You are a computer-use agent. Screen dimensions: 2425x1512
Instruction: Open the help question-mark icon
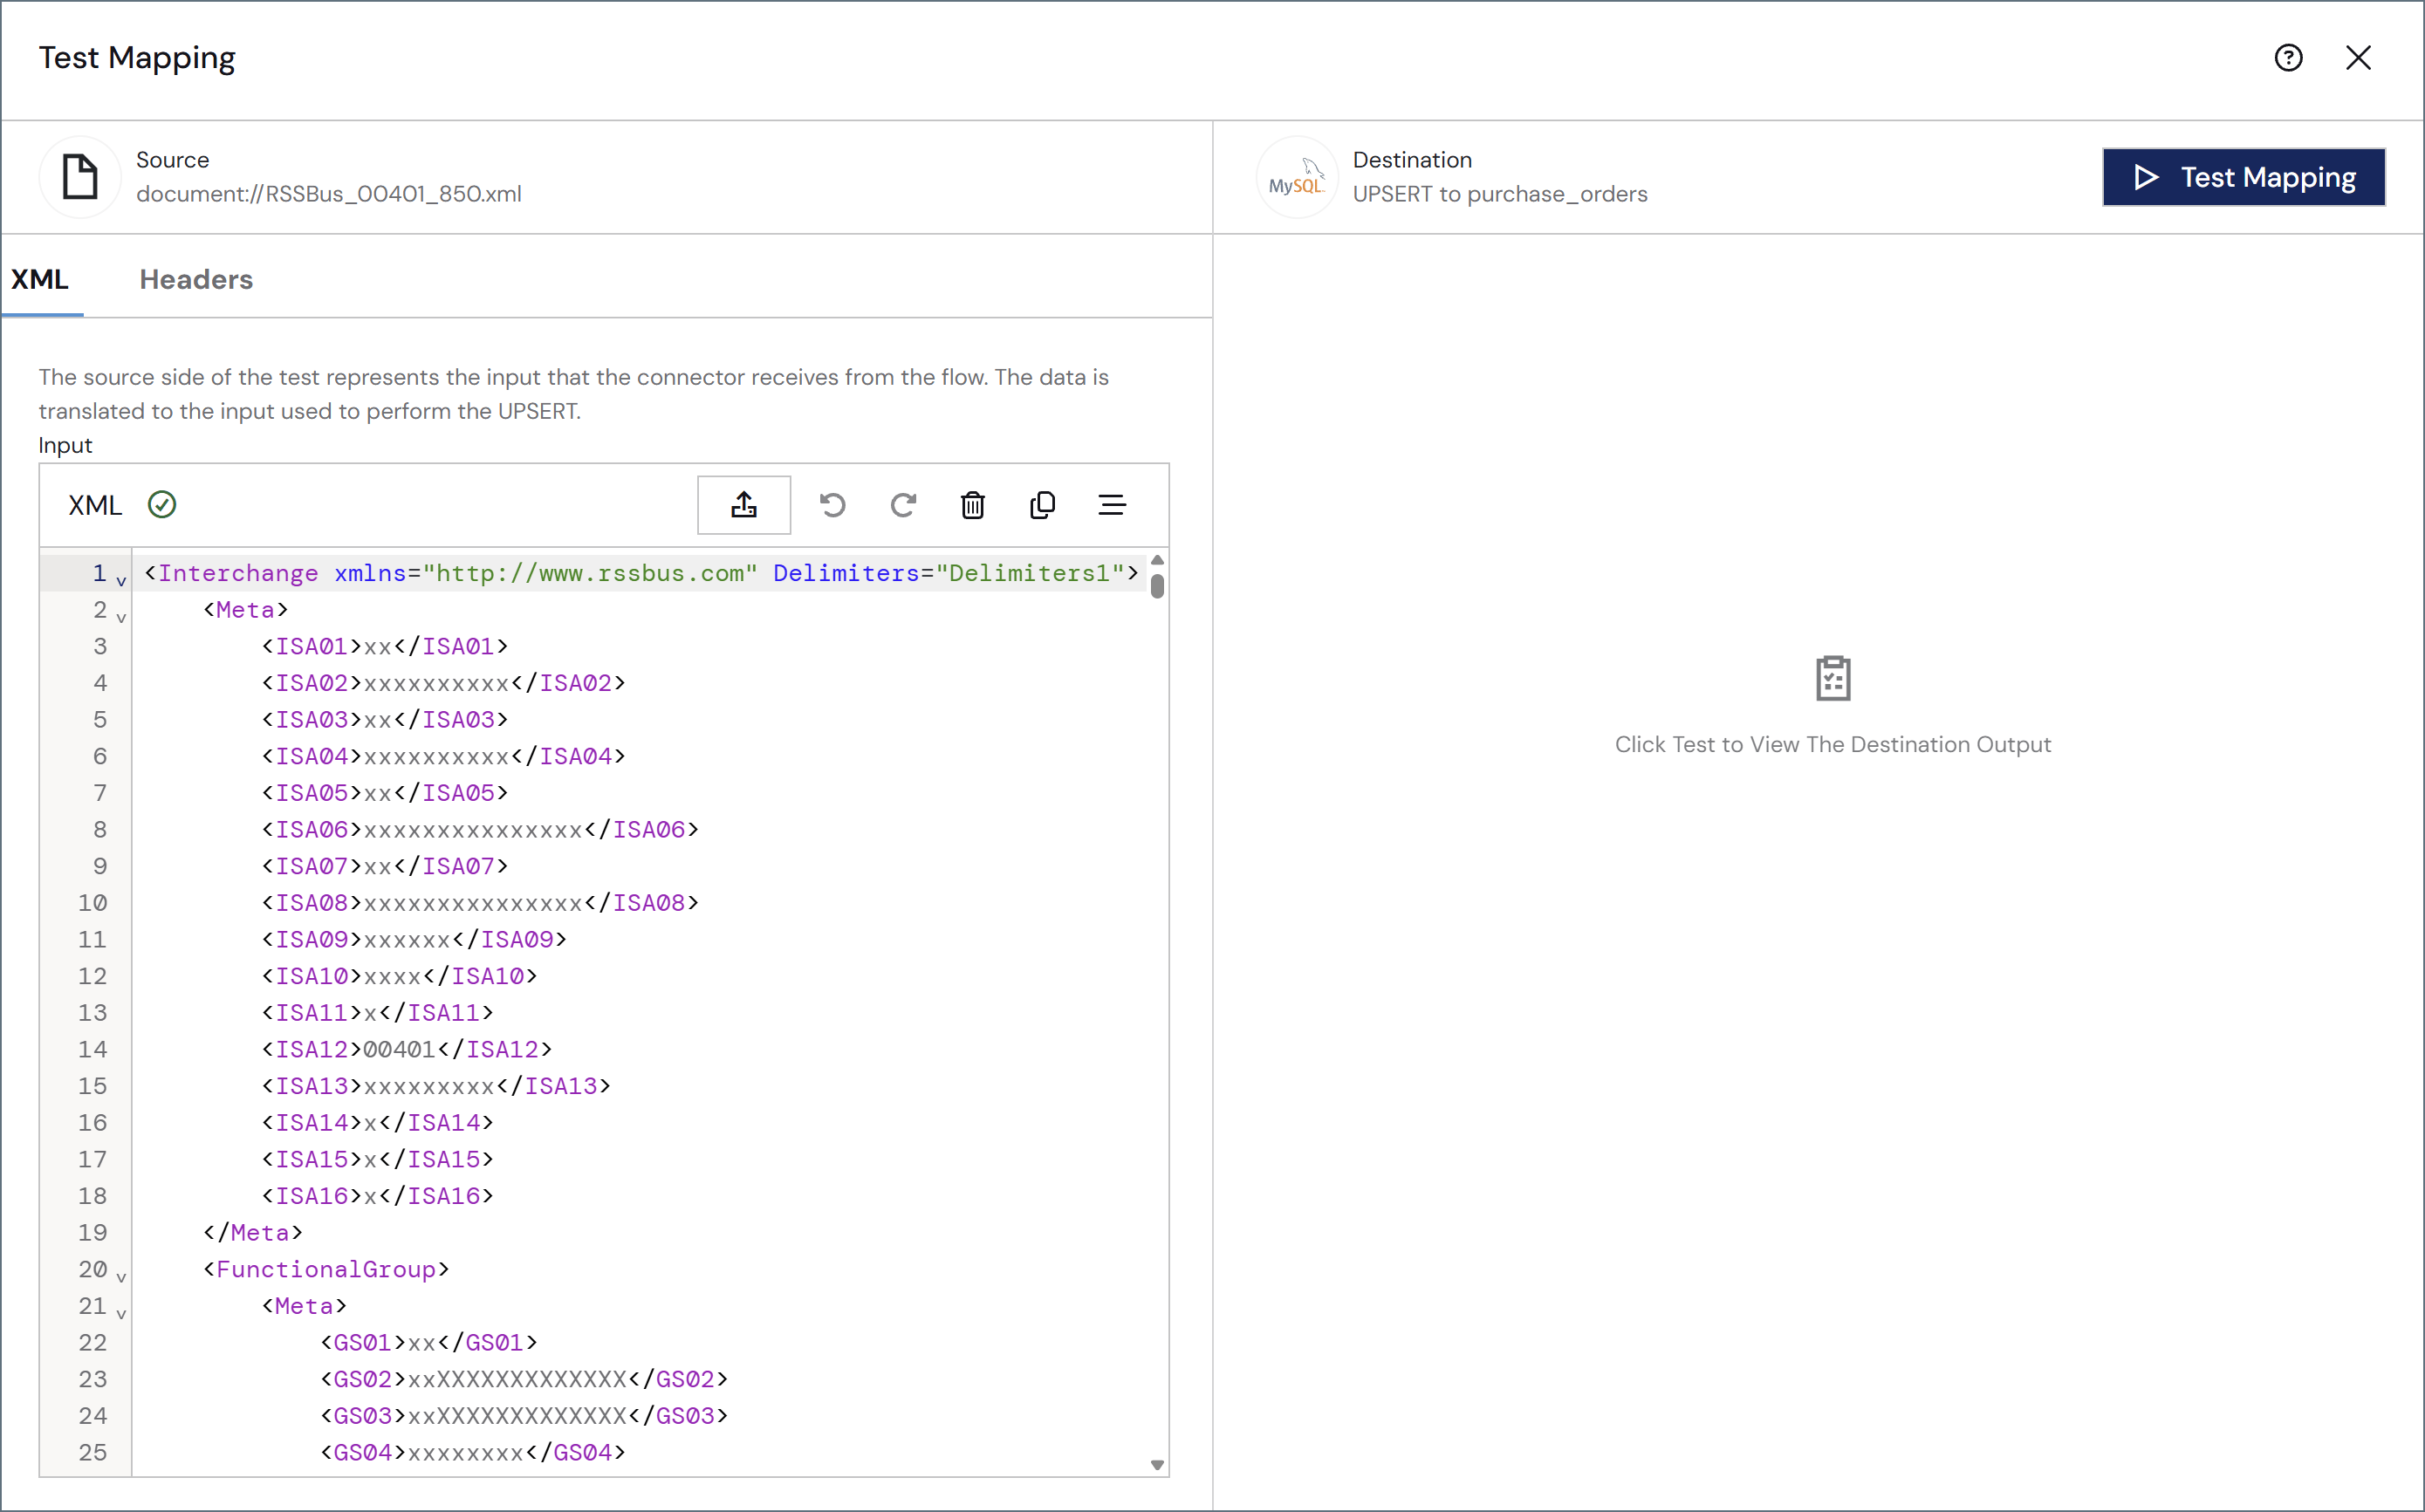2288,58
